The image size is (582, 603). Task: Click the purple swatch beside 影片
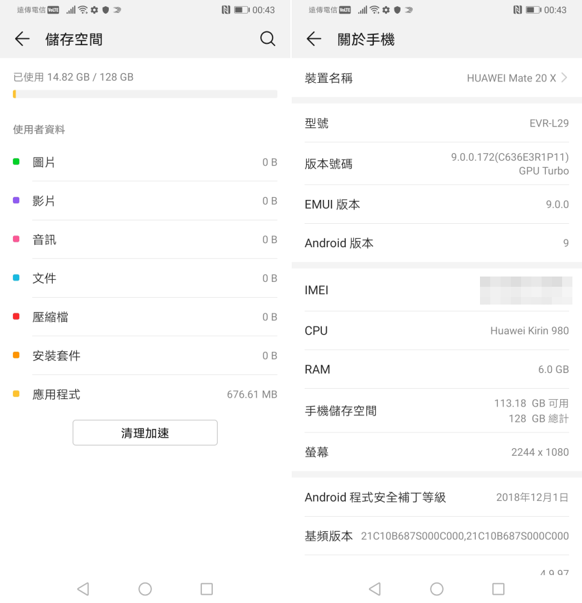(x=16, y=200)
